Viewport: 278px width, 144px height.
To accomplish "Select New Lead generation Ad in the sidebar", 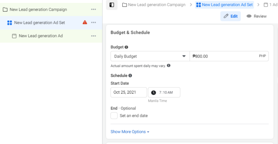I will 41,36.
